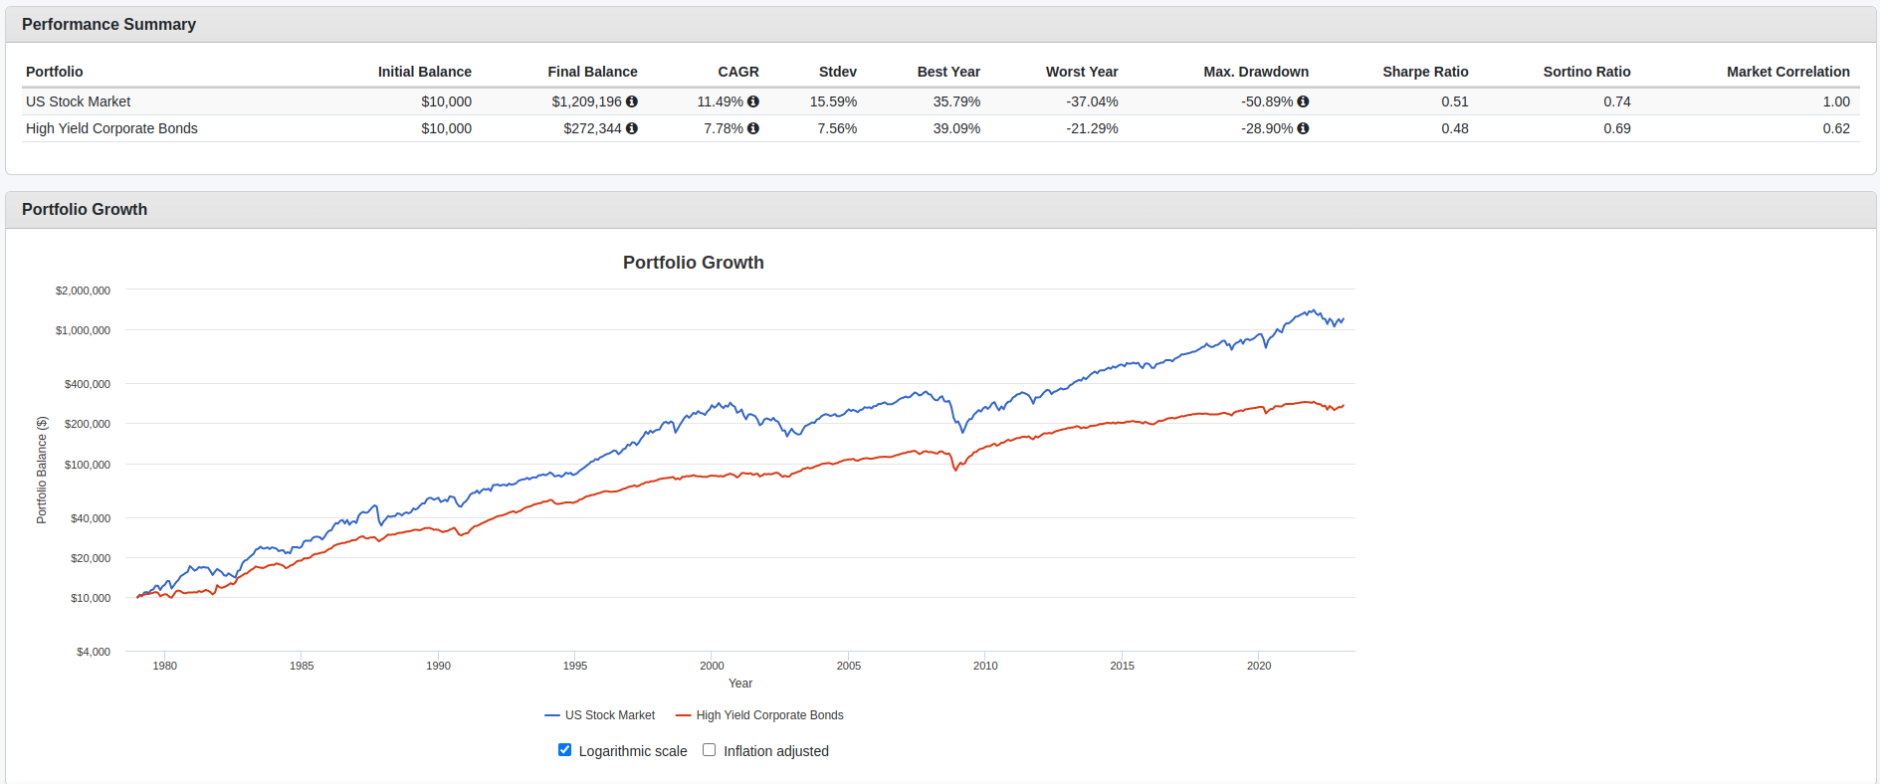
Task: Click info icon next to -28.90% drawdown
Action: coord(1303,128)
